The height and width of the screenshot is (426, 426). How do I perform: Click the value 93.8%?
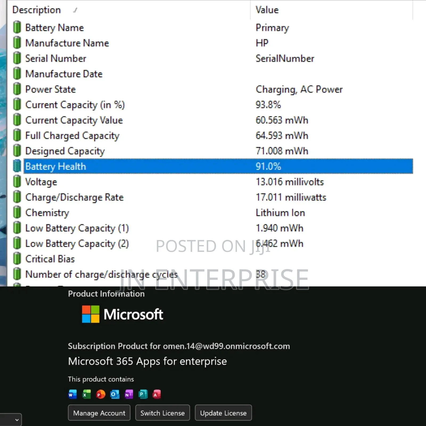268,105
